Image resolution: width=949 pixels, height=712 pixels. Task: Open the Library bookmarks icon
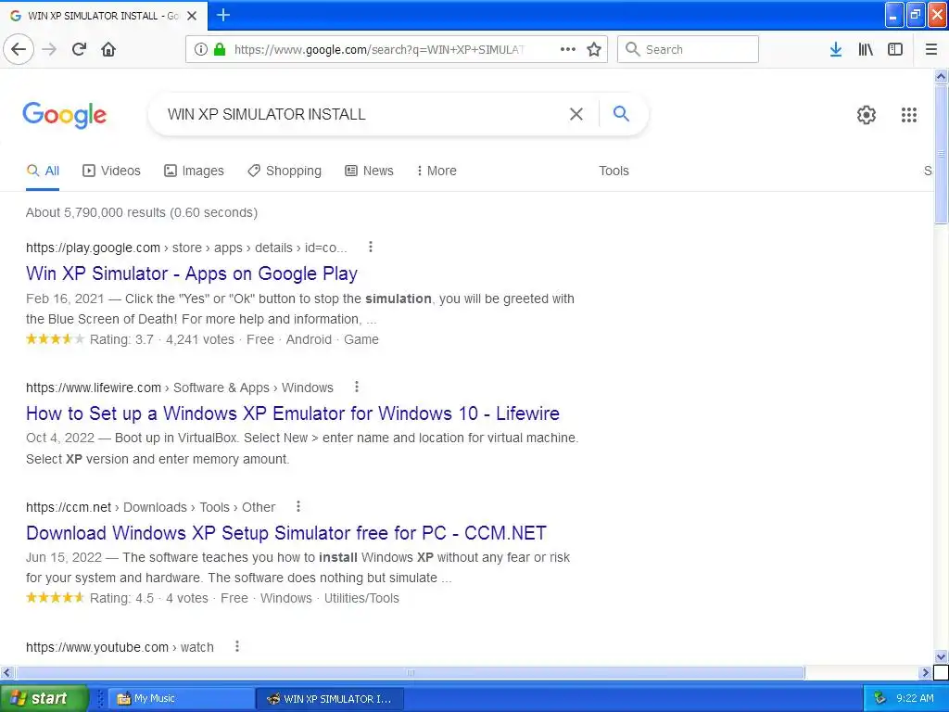click(866, 50)
